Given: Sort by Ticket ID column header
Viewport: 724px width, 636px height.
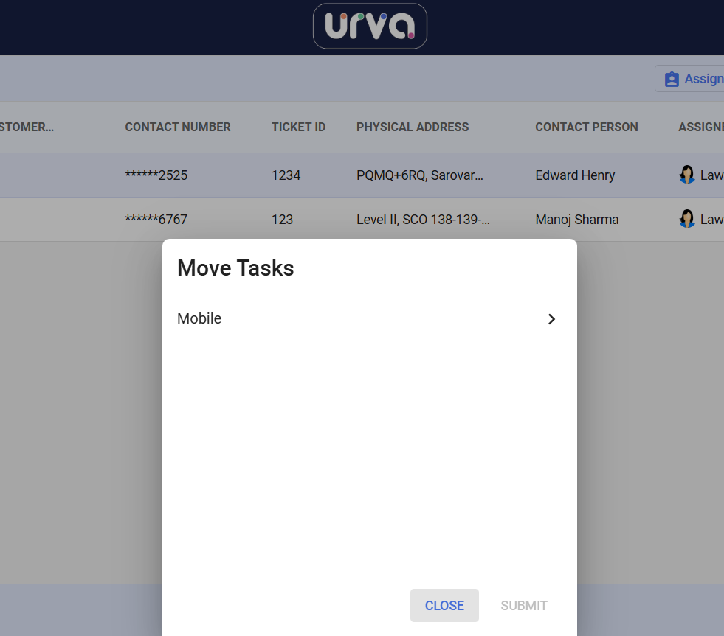Looking at the screenshot, I should tap(298, 127).
